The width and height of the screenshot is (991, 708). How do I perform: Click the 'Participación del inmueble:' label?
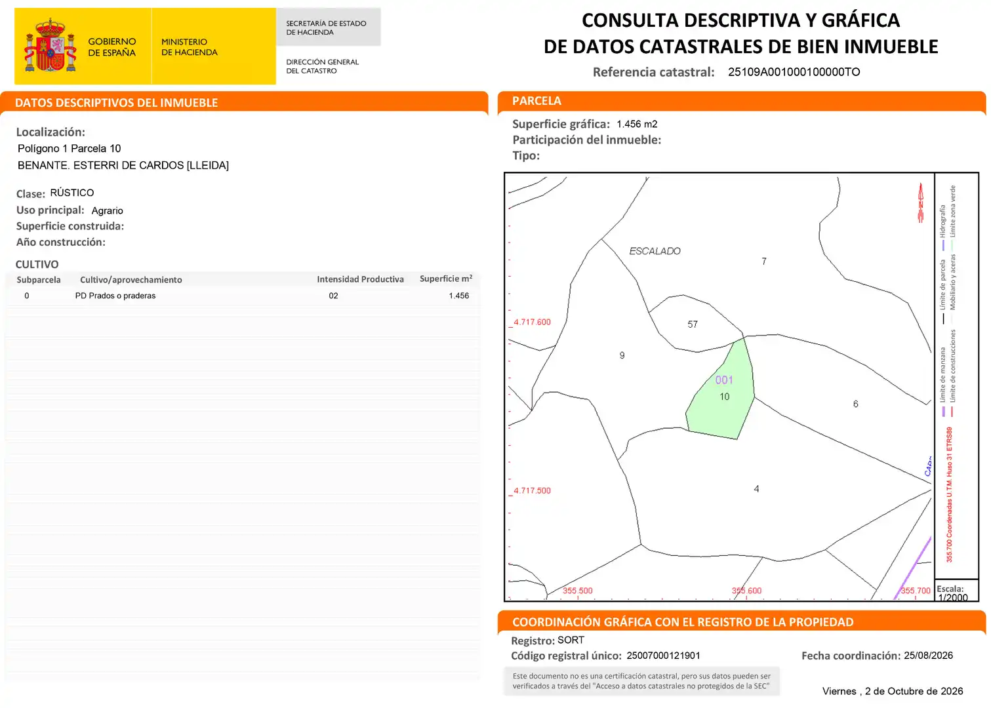[x=586, y=140]
